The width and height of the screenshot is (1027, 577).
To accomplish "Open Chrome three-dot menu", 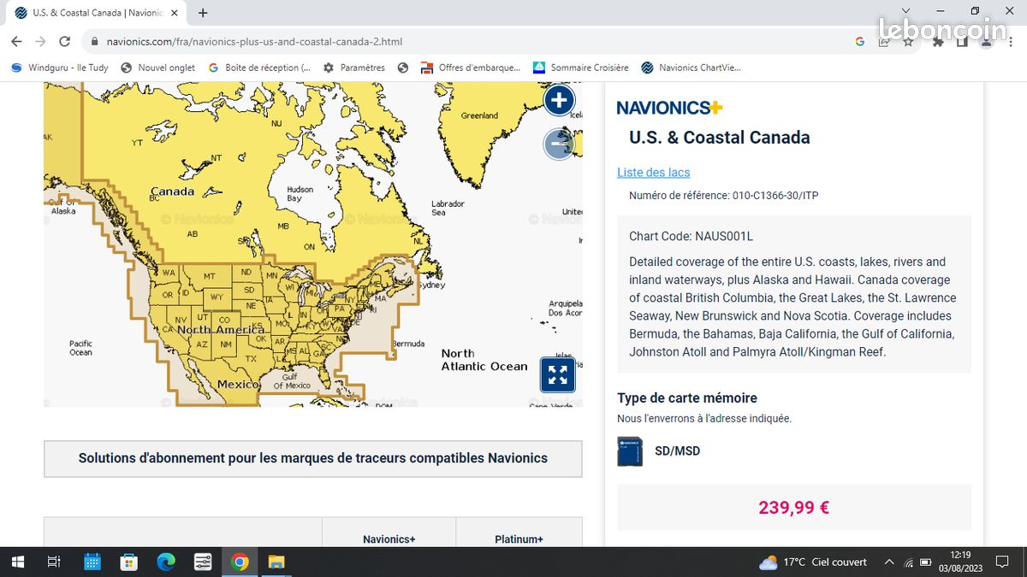I will pyautogui.click(x=1011, y=41).
